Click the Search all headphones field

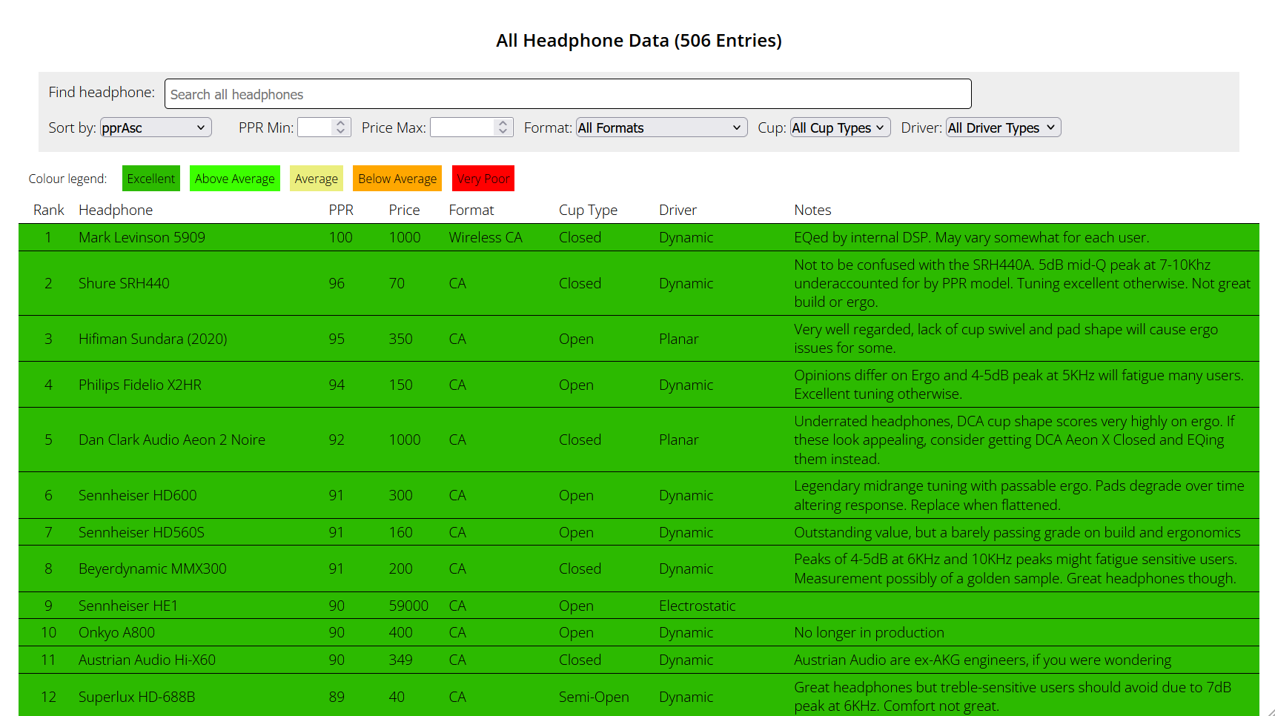coord(568,94)
